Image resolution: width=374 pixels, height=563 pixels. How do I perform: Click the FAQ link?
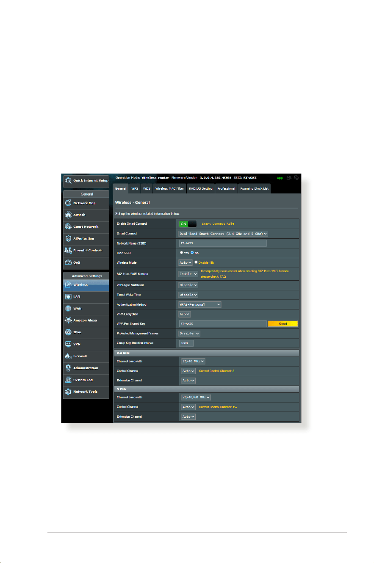pos(223,276)
